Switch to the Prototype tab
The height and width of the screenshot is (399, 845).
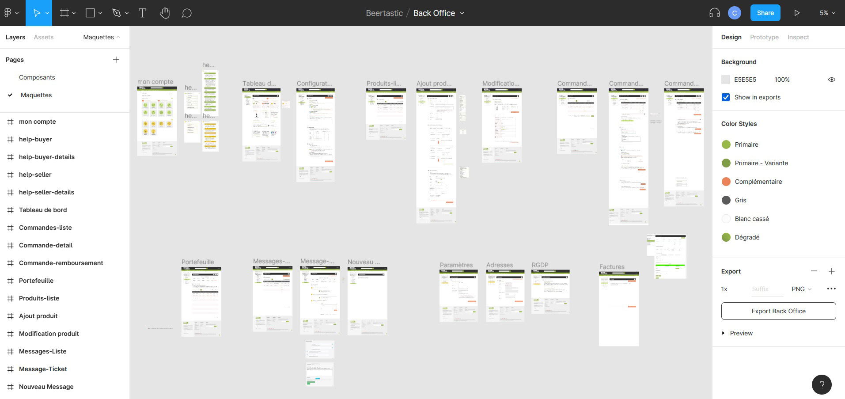click(764, 37)
